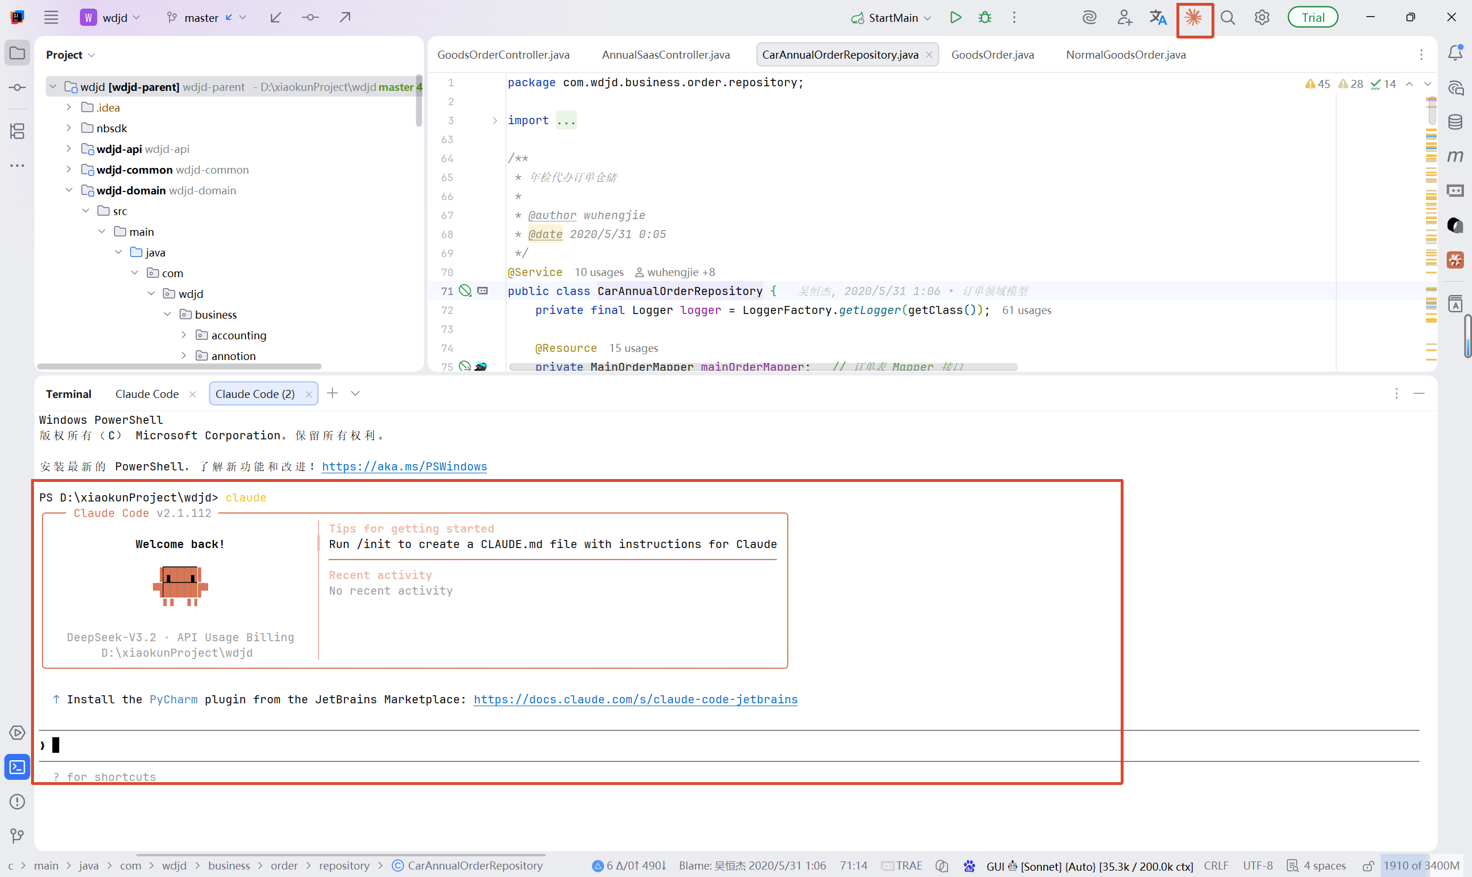Expand the wdjd-api module node
The height and width of the screenshot is (877, 1472).
click(68, 148)
